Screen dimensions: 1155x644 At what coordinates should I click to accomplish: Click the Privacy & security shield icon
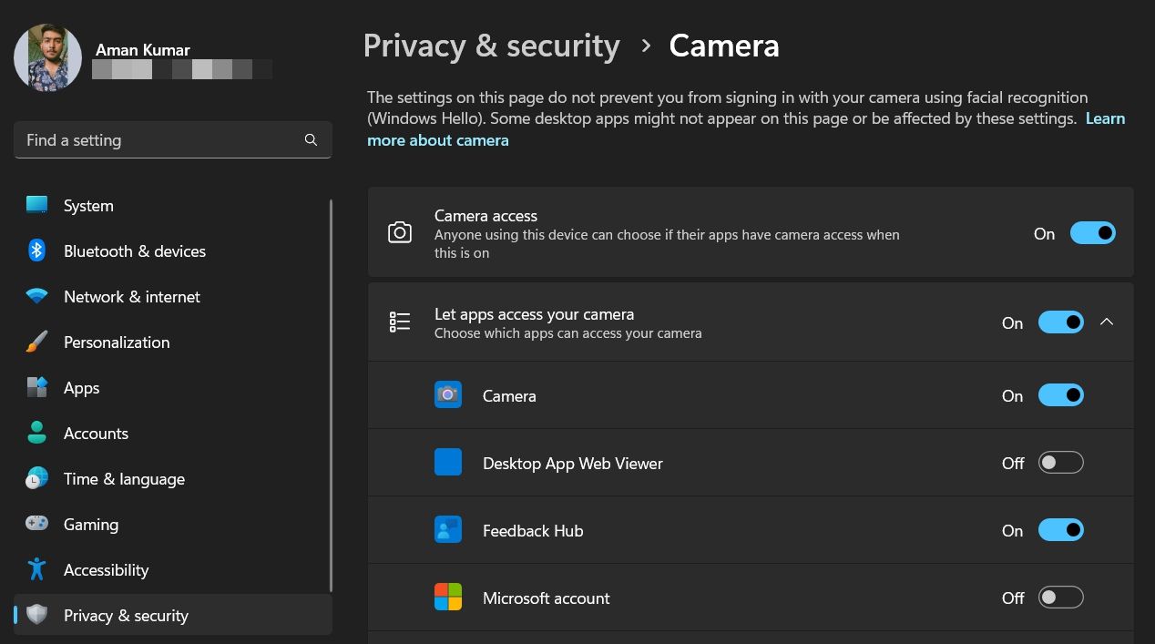tap(36, 615)
